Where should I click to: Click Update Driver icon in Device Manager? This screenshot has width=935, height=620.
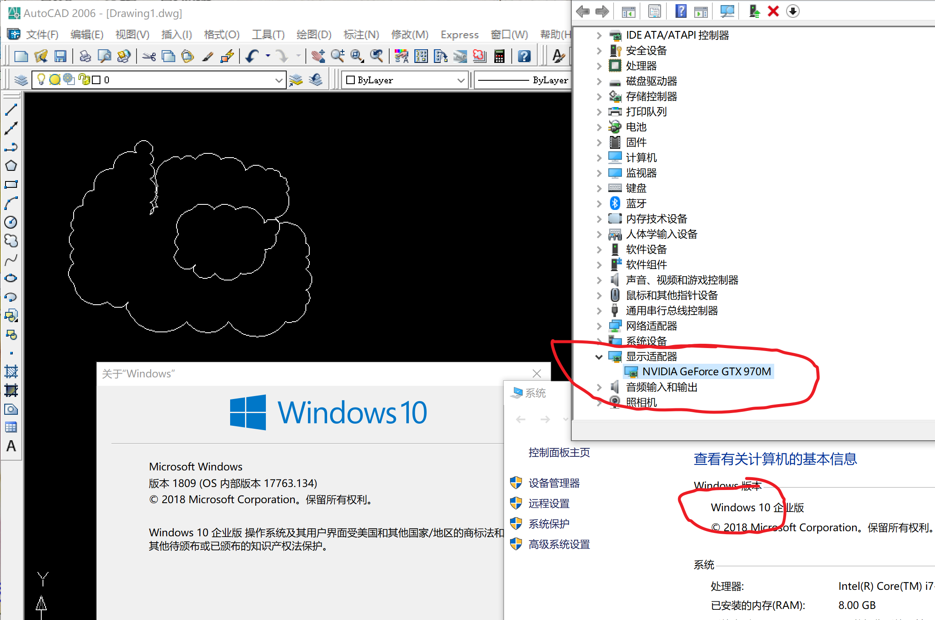(754, 11)
